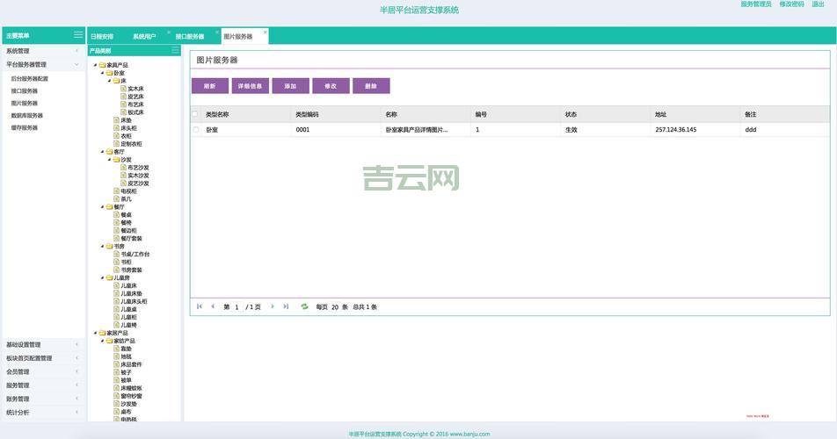Viewport: 837px width, 439px height.
Task: Expand the 基础设置管理 menu section
Action: 43,345
